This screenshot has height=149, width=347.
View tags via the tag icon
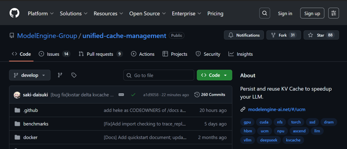tap(74, 75)
